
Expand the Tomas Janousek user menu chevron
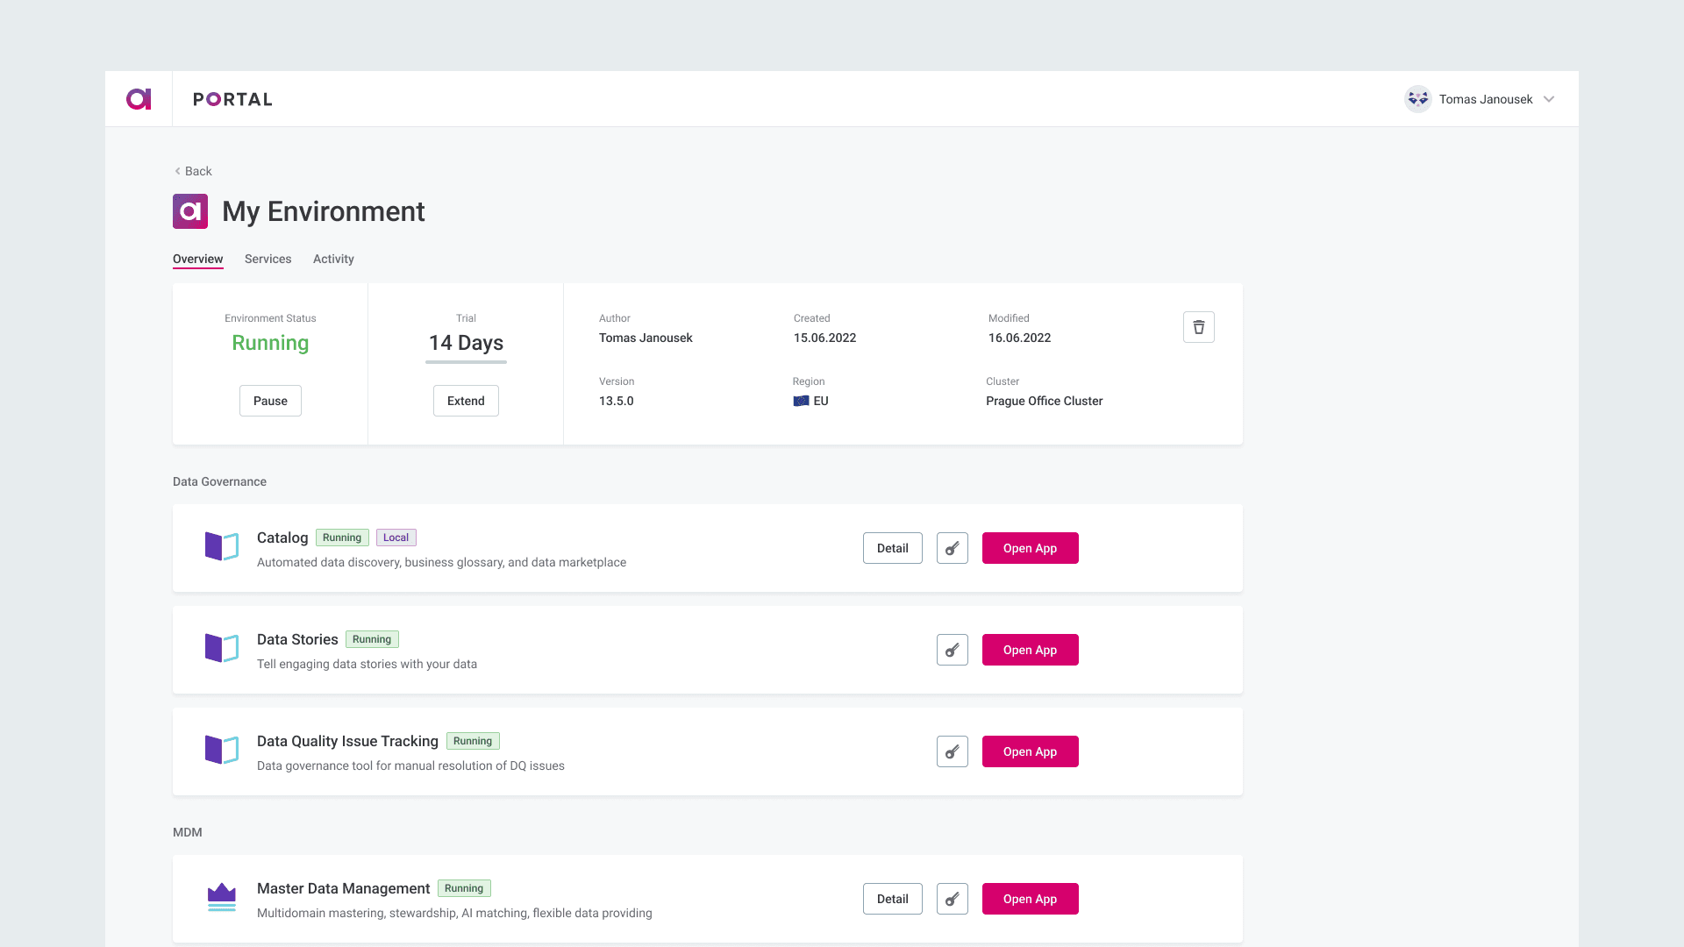[x=1549, y=99]
